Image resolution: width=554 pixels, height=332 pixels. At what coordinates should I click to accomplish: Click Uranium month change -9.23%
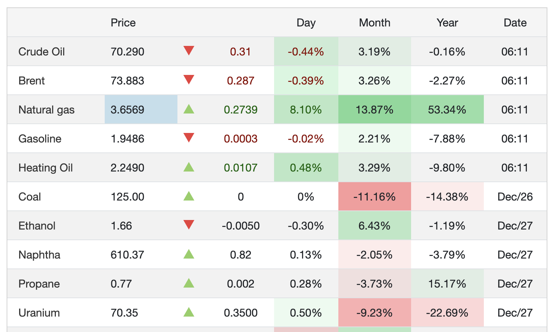pos(375,313)
